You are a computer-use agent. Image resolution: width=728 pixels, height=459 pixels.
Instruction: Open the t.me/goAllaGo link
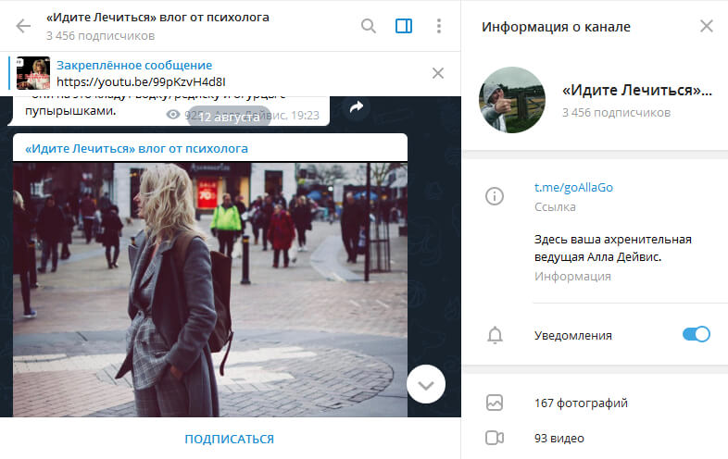pyautogui.click(x=573, y=187)
